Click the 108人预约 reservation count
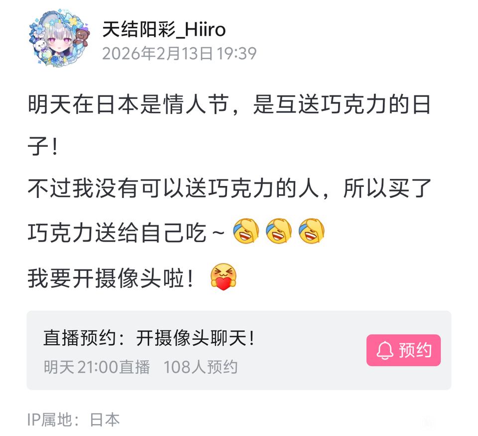 pos(201,367)
